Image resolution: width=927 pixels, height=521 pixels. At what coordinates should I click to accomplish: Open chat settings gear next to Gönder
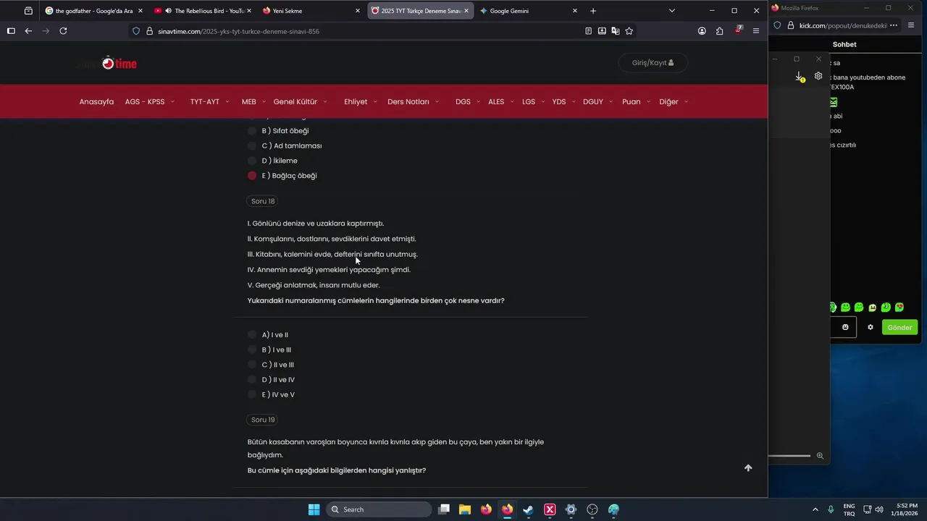pos(871,327)
